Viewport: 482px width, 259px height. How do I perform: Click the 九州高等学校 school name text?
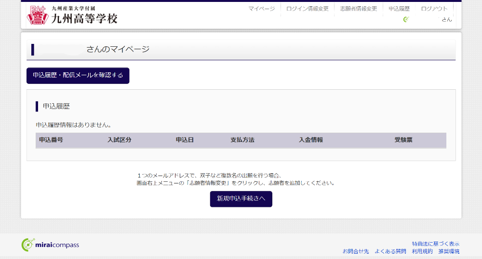(84, 18)
